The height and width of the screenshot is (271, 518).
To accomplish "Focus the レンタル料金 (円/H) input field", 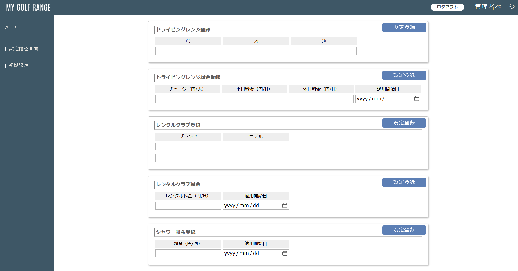I will coord(188,206).
